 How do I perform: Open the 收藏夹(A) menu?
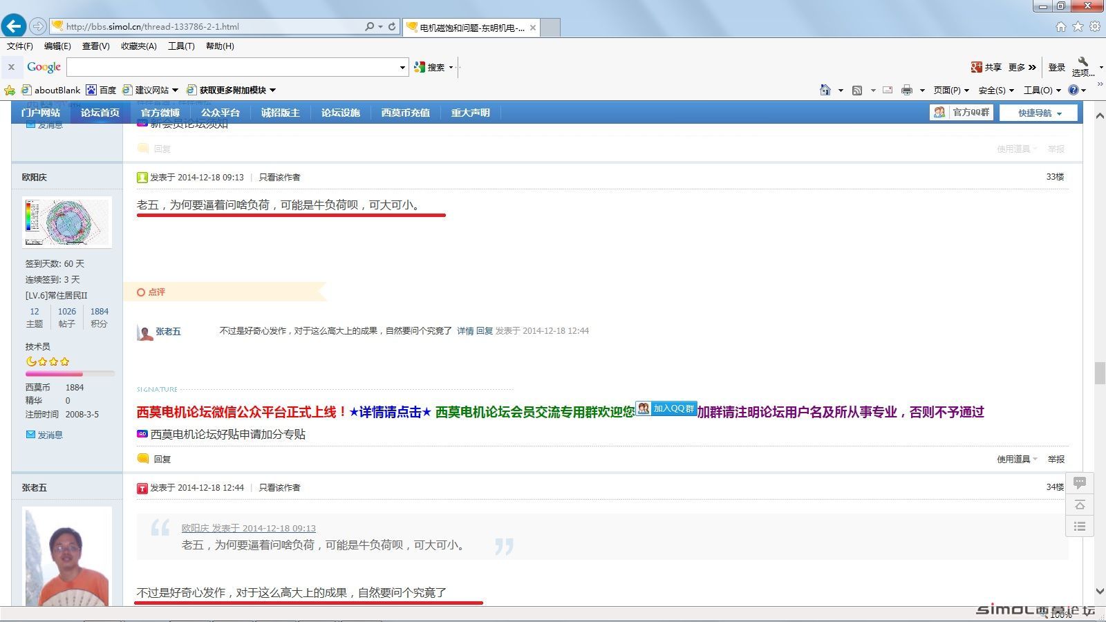[138, 46]
